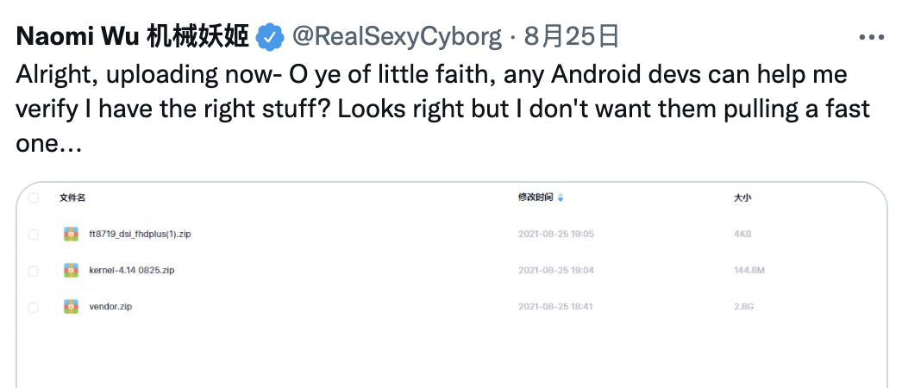Click the @RealSexyCyborg handle
902x388 pixels.
click(x=397, y=36)
